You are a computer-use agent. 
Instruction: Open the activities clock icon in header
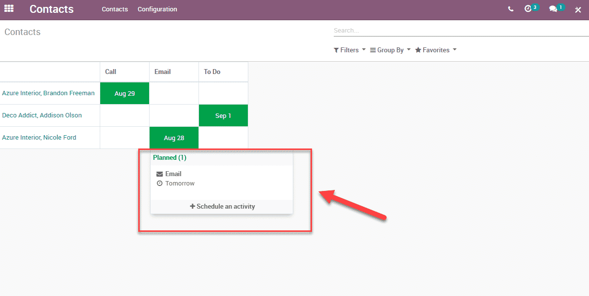coord(528,9)
